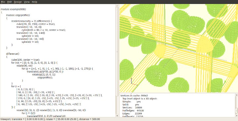This screenshot has width=238, height=121.
Task: Click the 'module example006()' line
Action: [x=13, y=9]
